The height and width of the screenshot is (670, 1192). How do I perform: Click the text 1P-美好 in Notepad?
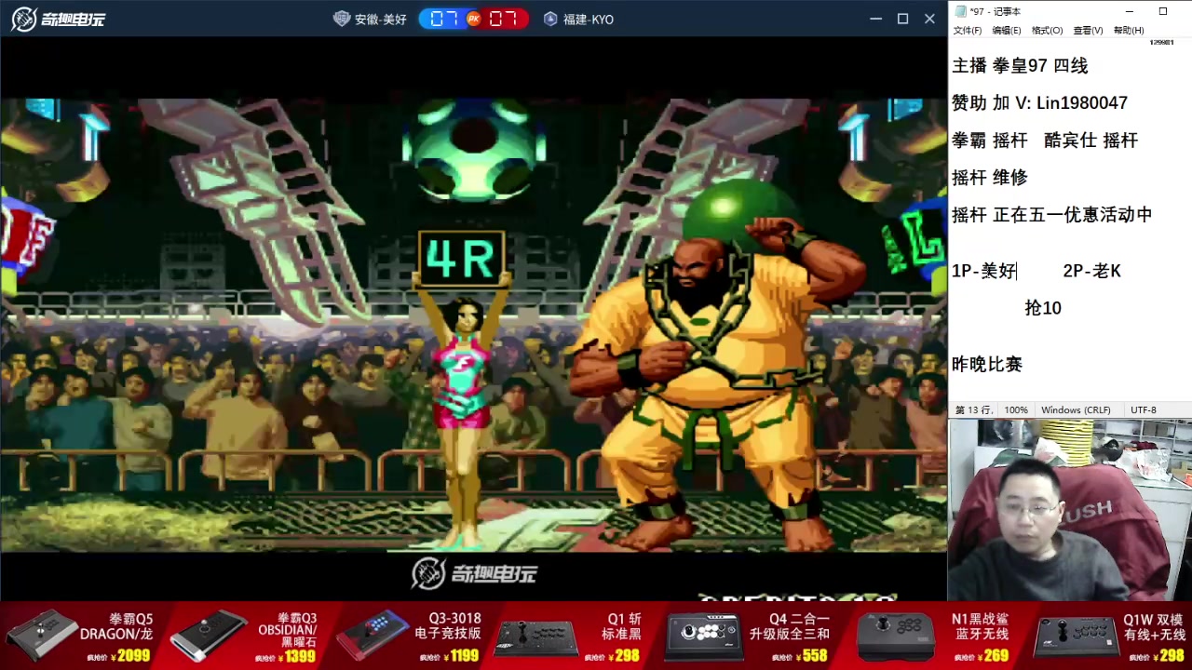click(983, 271)
